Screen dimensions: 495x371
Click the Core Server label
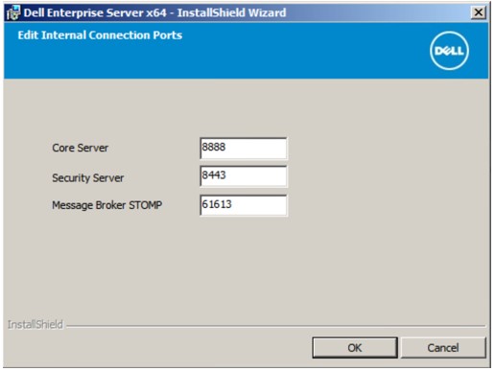(x=81, y=148)
